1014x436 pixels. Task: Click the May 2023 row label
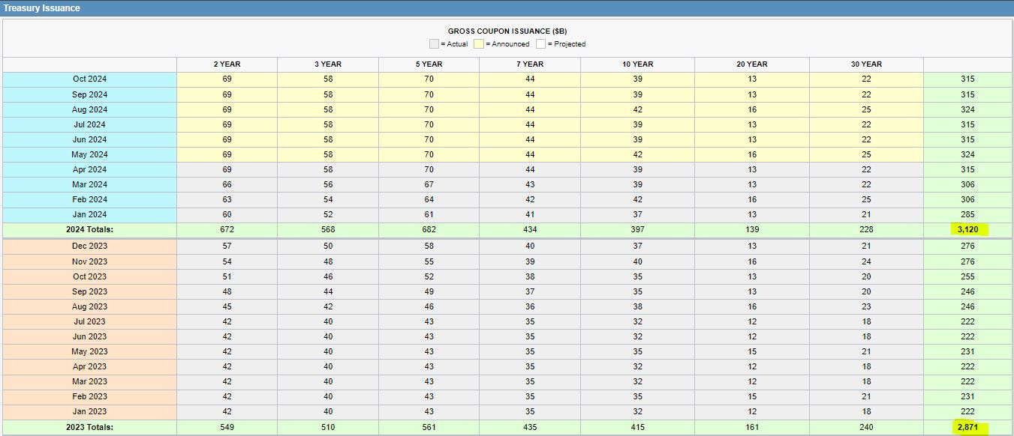pos(90,351)
